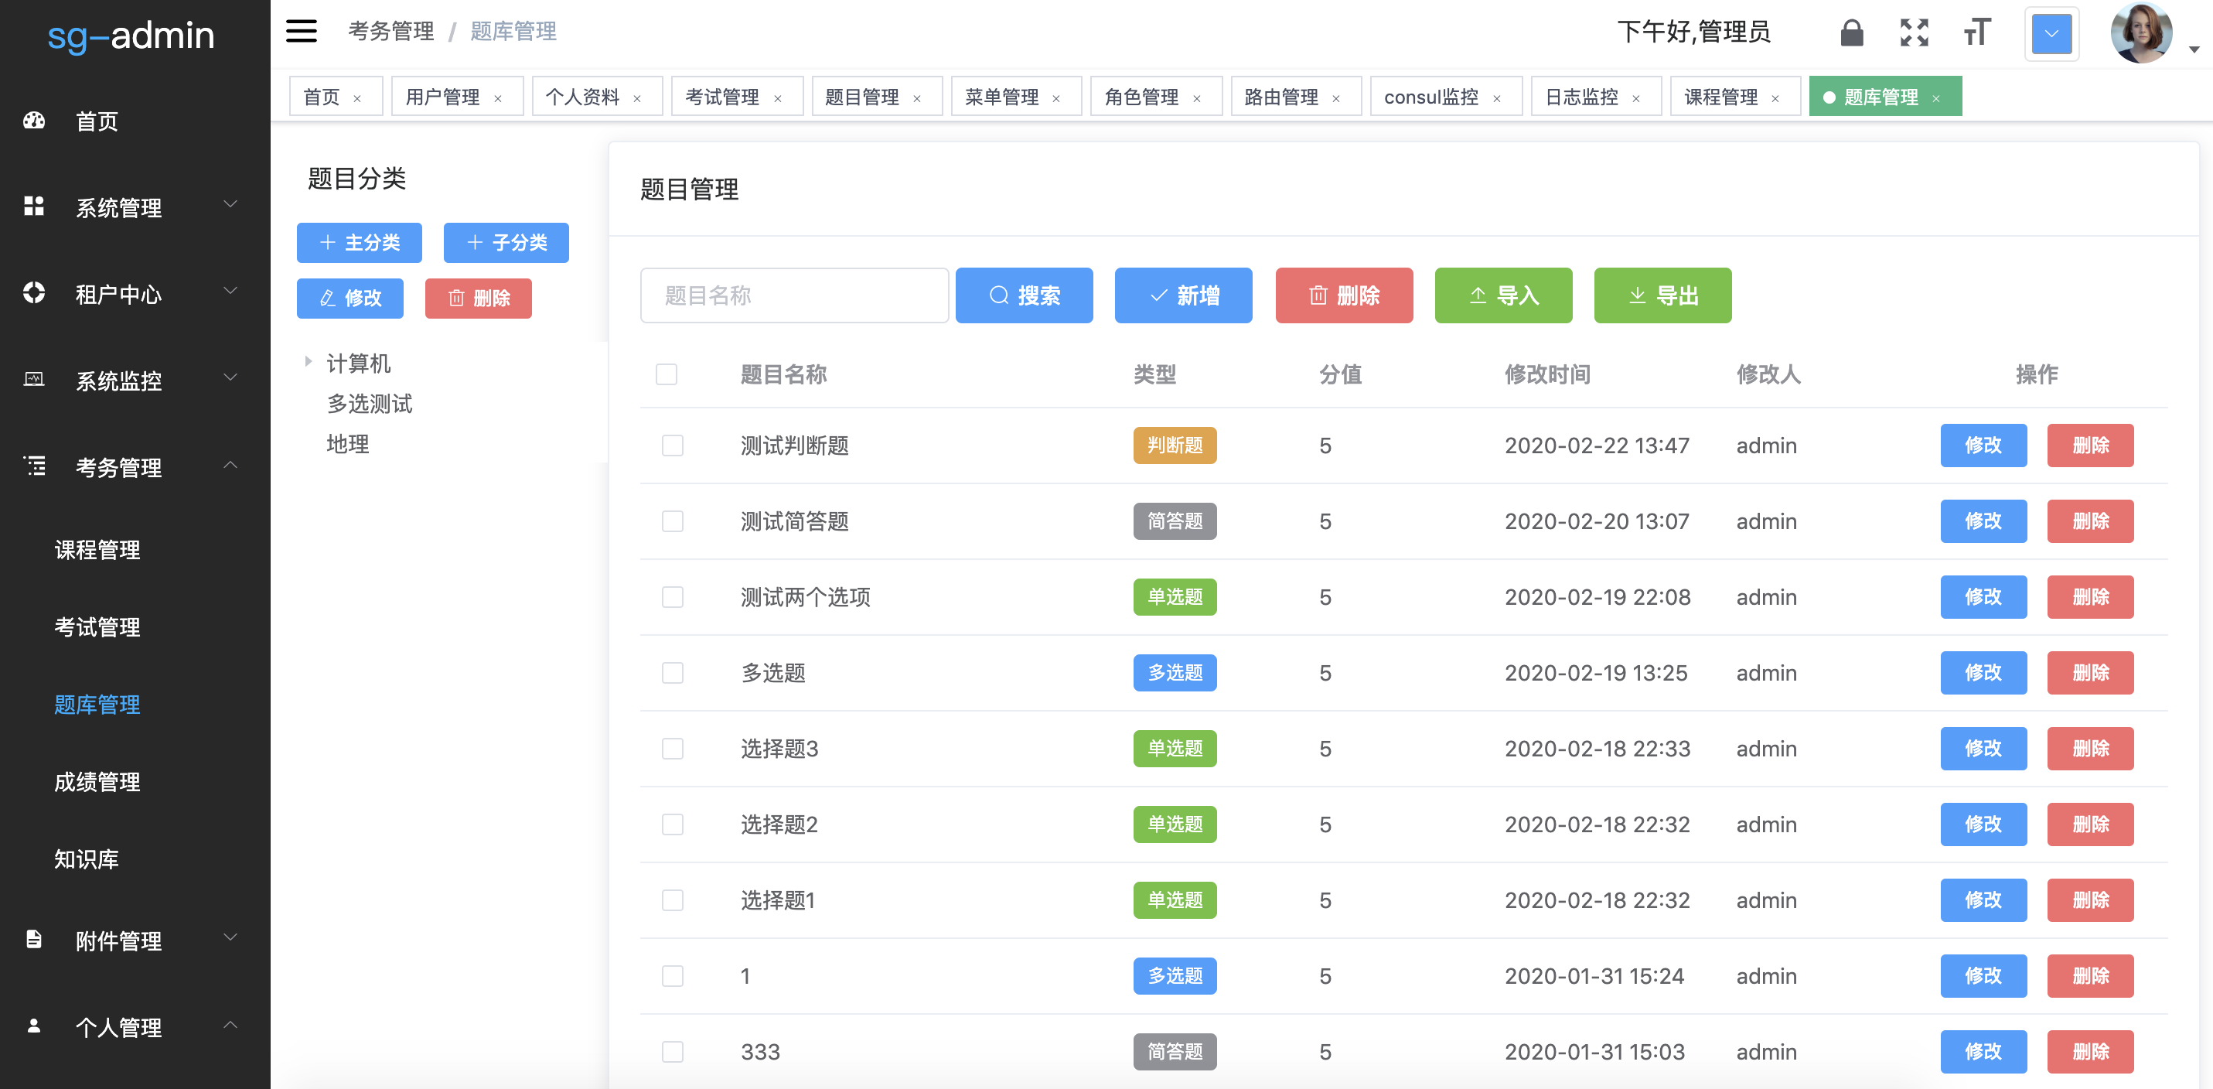Click the green 导入 button

pos(1503,295)
